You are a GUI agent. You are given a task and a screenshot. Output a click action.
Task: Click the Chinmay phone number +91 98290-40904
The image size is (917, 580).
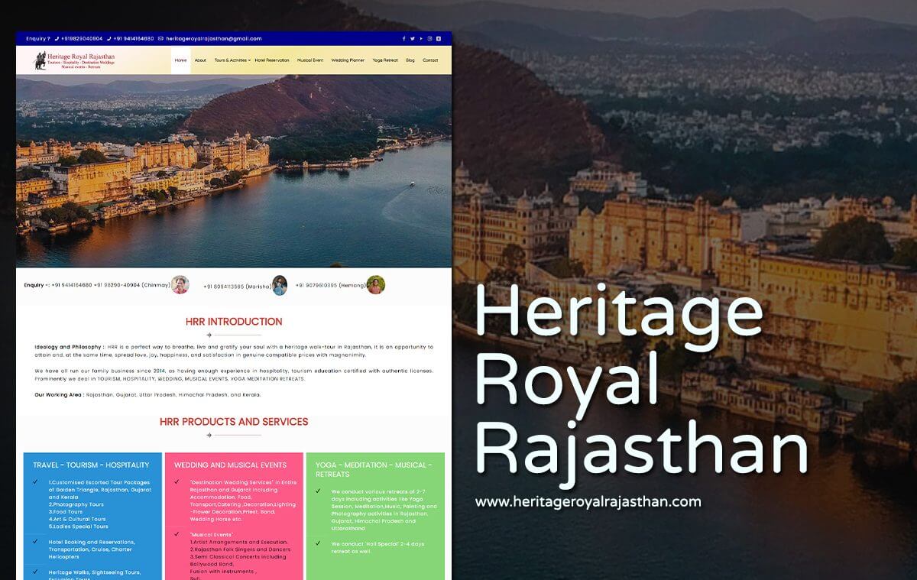click(x=117, y=285)
